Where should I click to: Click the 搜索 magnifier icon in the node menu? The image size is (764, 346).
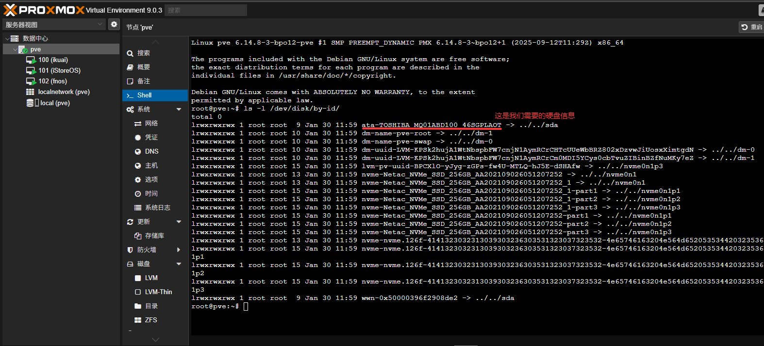130,53
